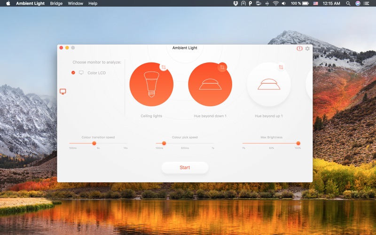The image size is (376, 235).
Task: Click the 'Ceiling lights' label
Action: pos(151,116)
